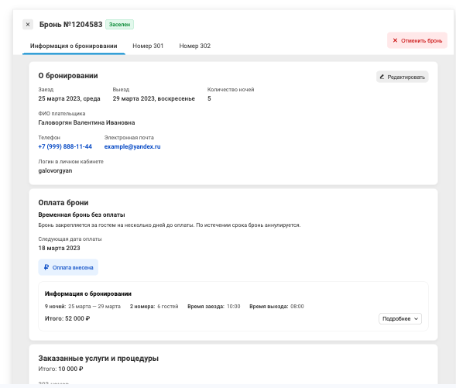
Task: Select the Информация о бронировании tab
Action: click(74, 46)
